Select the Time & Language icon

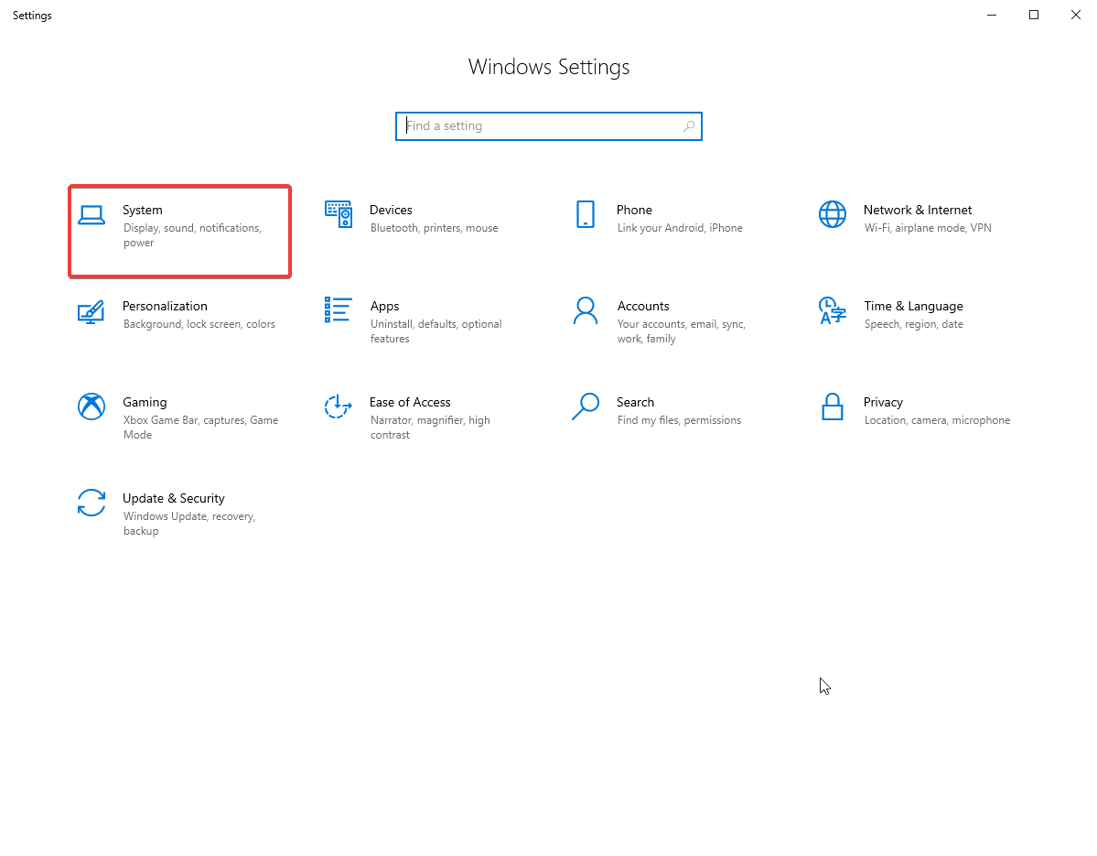click(833, 310)
